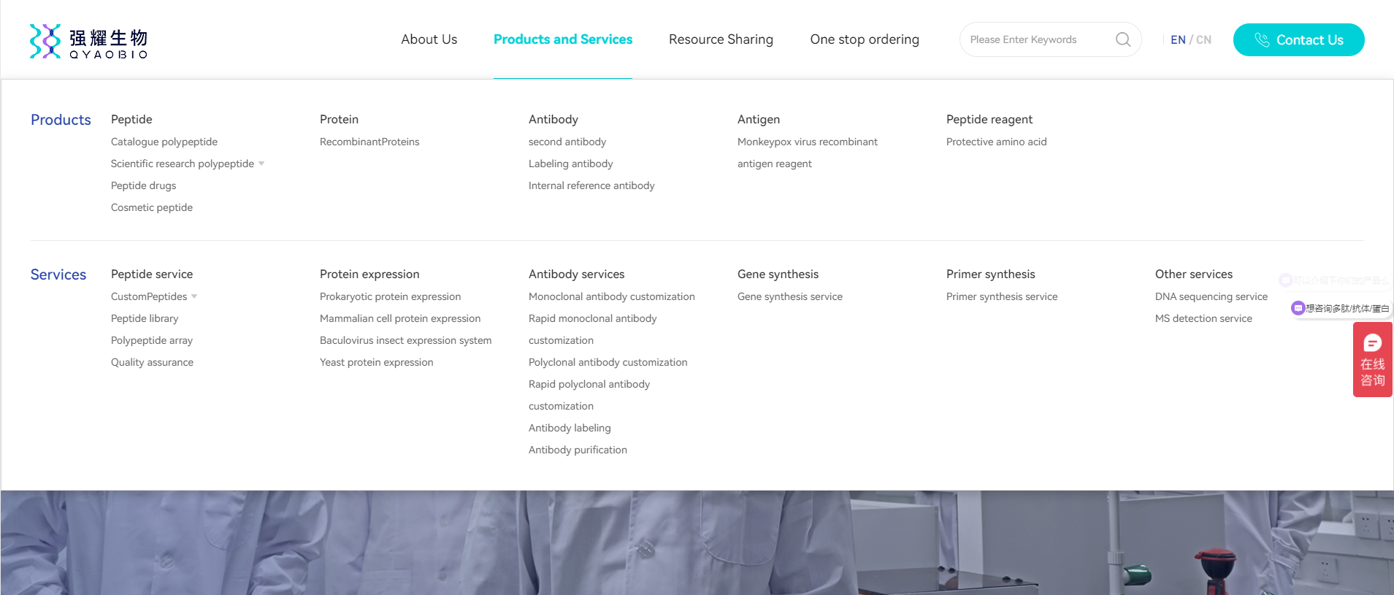Image resolution: width=1394 pixels, height=595 pixels.
Task: Open the About Us menu
Action: pos(429,39)
